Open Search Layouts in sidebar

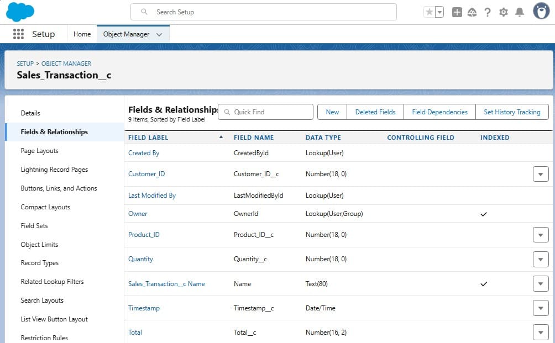point(42,300)
